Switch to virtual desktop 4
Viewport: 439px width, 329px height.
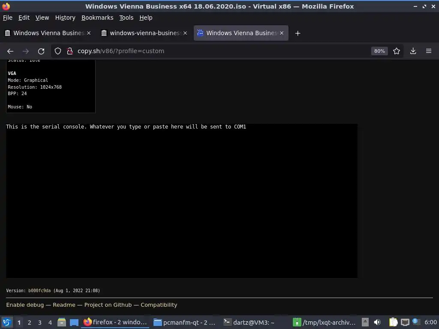pyautogui.click(x=50, y=323)
